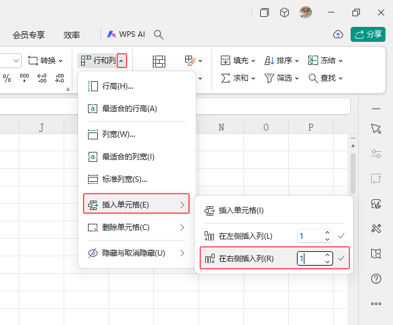Click the table style brush icon
Viewport: 393px width, 325px height.
pos(190,61)
